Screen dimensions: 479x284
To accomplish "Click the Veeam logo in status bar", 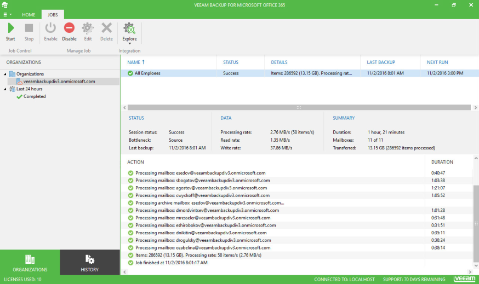I will (x=464, y=279).
